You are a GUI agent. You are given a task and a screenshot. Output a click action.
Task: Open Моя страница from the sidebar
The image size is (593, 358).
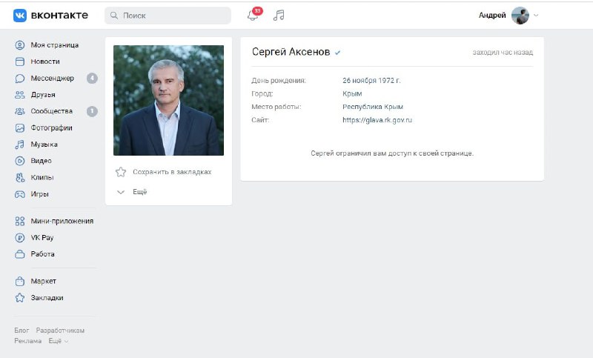(55, 45)
